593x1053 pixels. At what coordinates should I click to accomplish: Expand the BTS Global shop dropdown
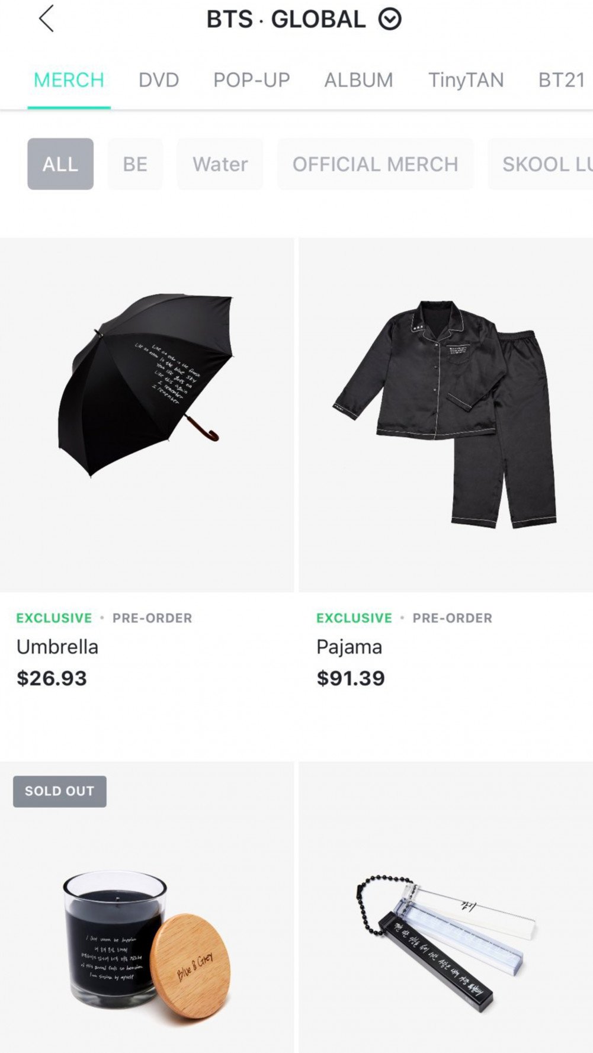390,20
